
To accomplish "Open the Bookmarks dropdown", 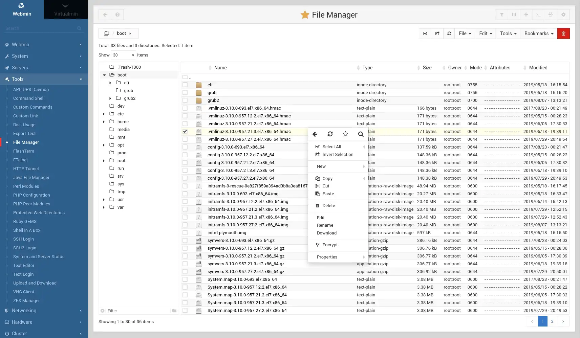I will (x=538, y=33).
